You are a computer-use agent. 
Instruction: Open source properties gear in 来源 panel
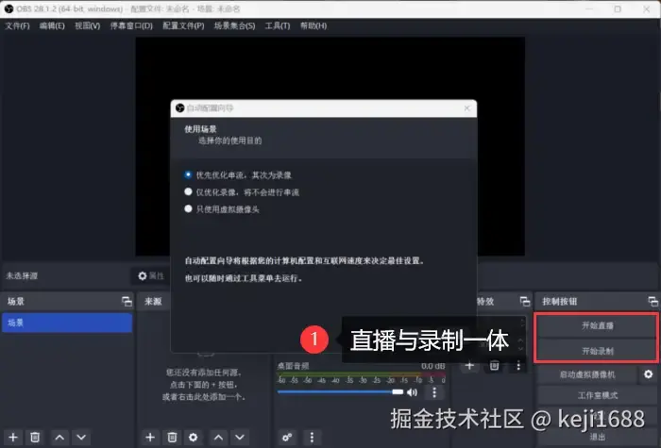[x=193, y=437]
